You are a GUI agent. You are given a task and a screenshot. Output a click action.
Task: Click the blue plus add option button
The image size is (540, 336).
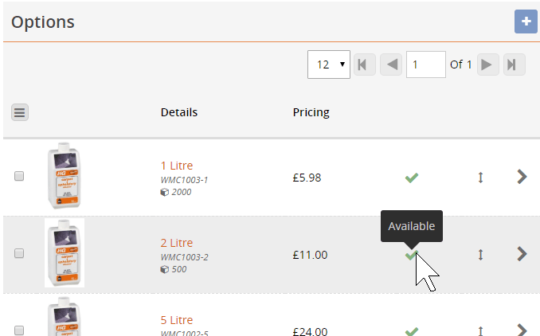tap(526, 21)
